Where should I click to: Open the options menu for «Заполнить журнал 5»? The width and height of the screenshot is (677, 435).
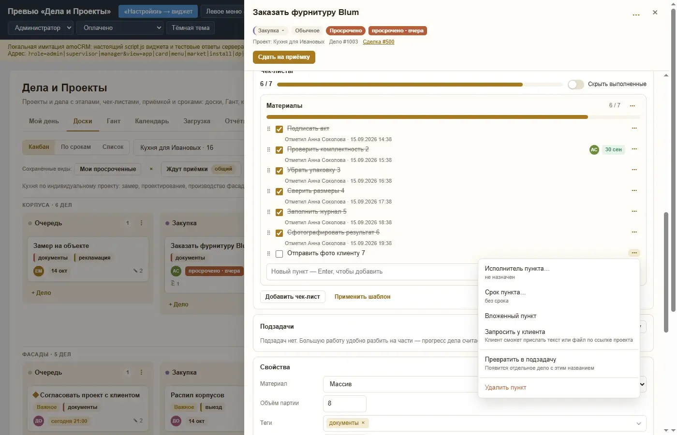click(x=634, y=211)
